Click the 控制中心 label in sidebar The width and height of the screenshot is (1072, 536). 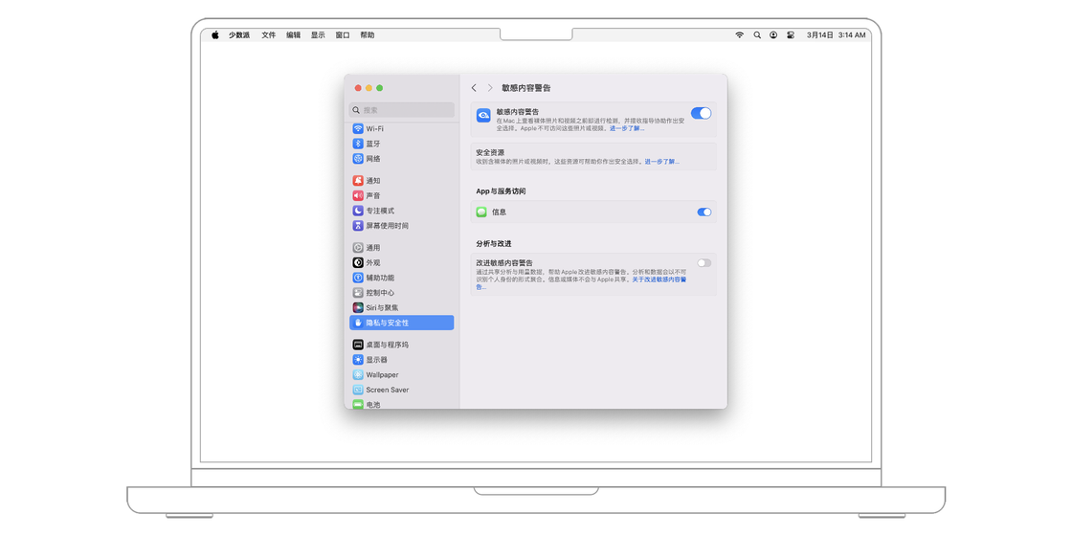380,293
